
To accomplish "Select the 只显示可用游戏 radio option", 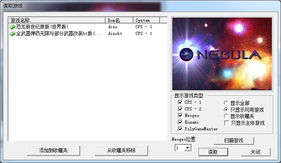I will 226,109.
